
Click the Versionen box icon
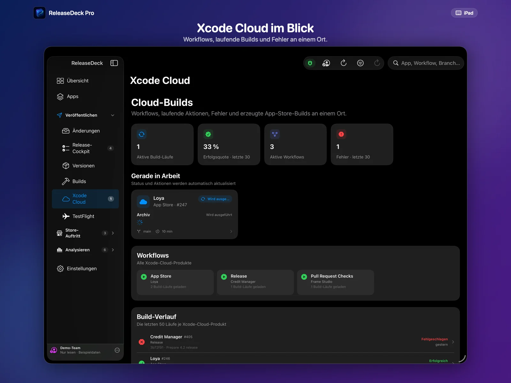click(66, 166)
